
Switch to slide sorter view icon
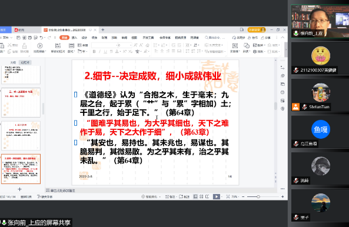[x=201, y=196]
